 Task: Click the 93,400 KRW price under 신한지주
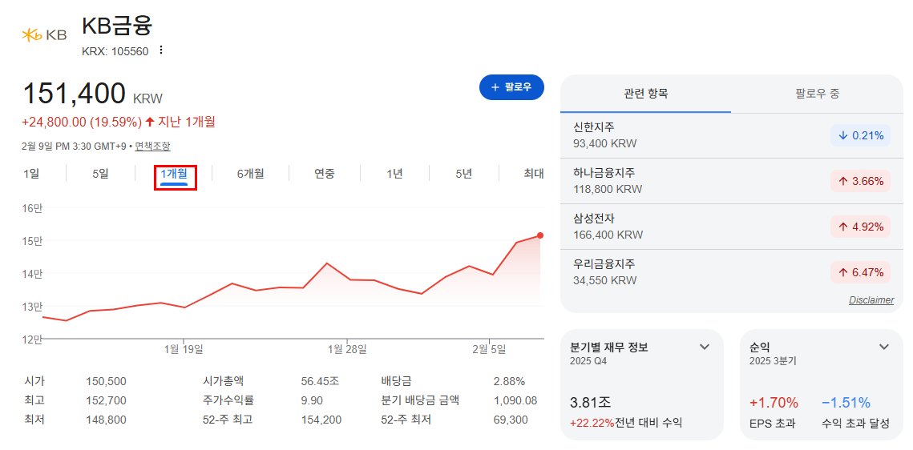point(605,143)
